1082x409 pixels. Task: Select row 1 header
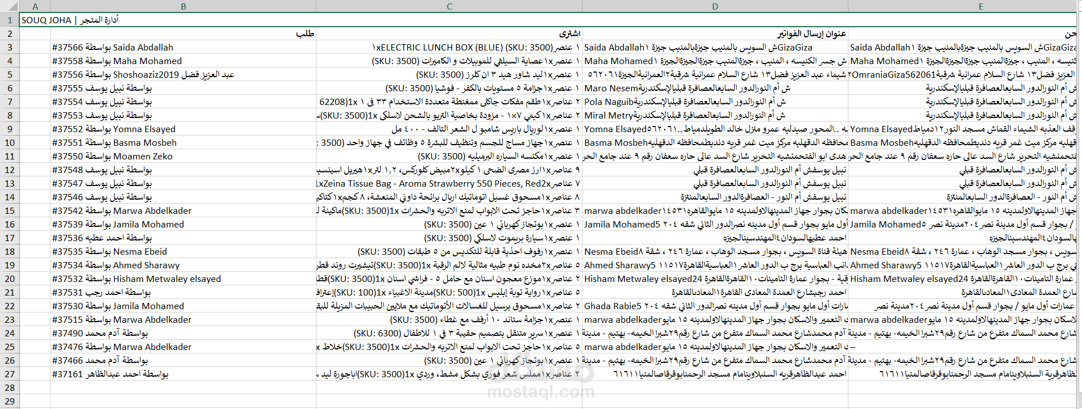coord(9,20)
